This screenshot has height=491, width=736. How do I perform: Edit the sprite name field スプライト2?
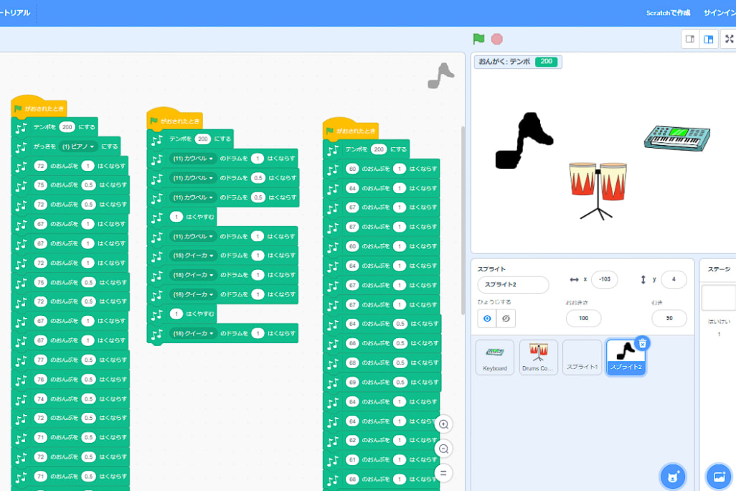point(513,285)
